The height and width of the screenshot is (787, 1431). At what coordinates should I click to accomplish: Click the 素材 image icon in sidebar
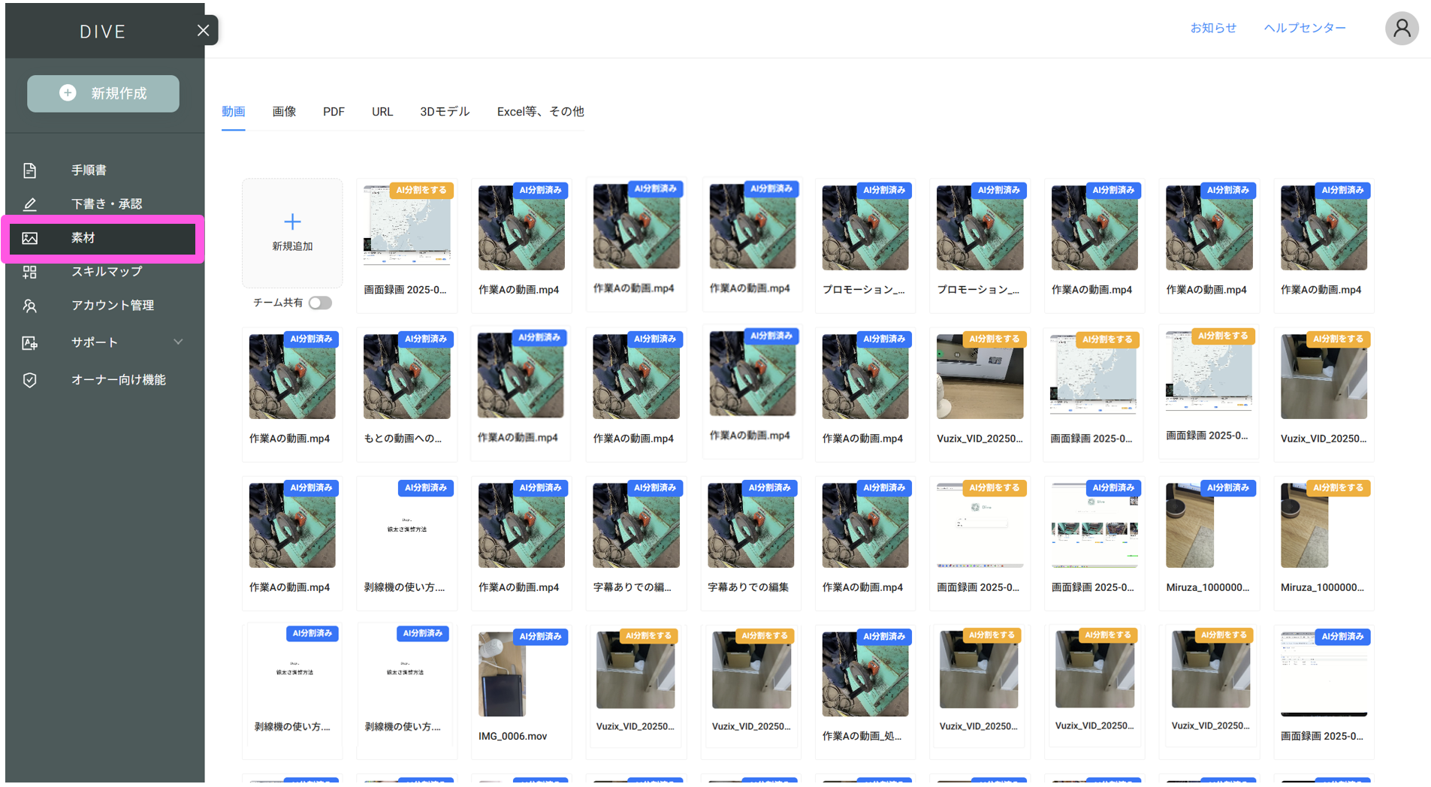[30, 238]
